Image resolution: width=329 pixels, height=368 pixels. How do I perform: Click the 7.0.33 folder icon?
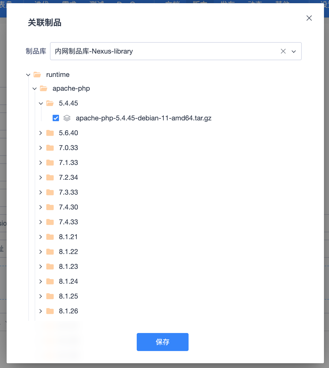50,148
